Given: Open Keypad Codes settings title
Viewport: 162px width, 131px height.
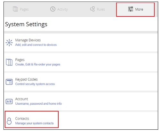Looking at the screenshot, I should tap(26, 79).
